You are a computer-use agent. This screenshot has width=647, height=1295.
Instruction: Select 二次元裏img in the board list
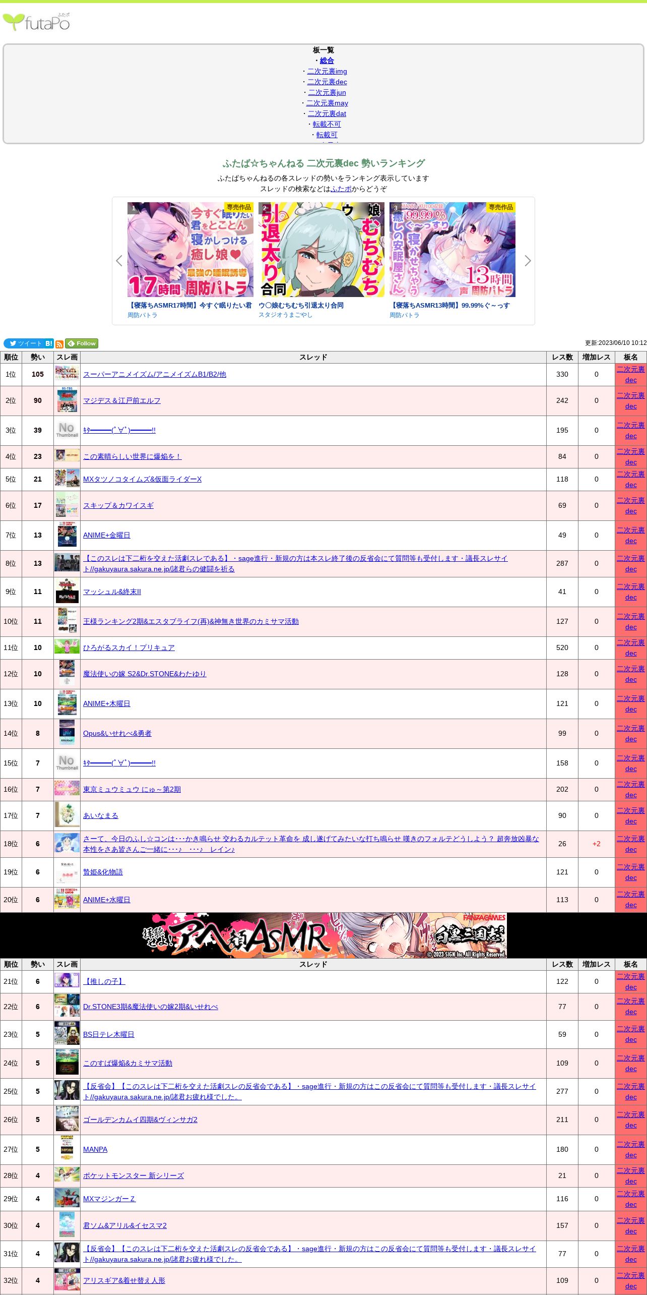tap(327, 71)
